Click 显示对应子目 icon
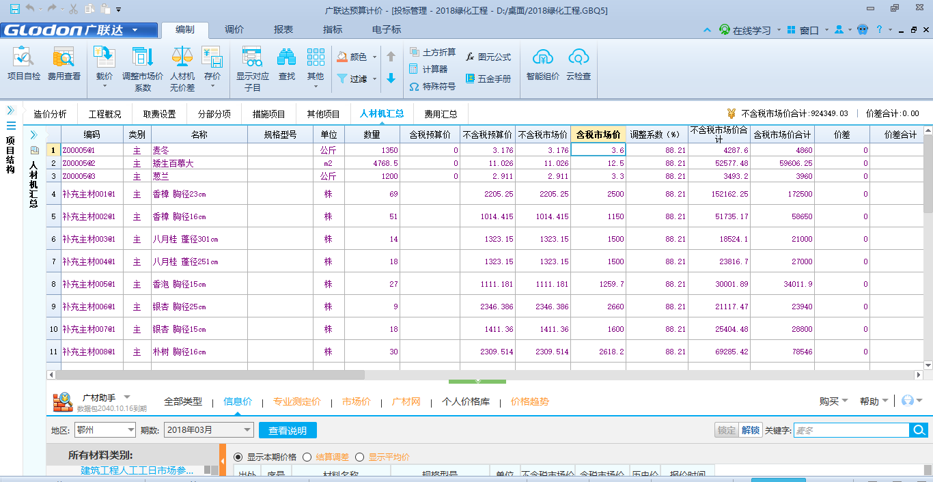This screenshot has width=933, height=482. click(x=253, y=68)
